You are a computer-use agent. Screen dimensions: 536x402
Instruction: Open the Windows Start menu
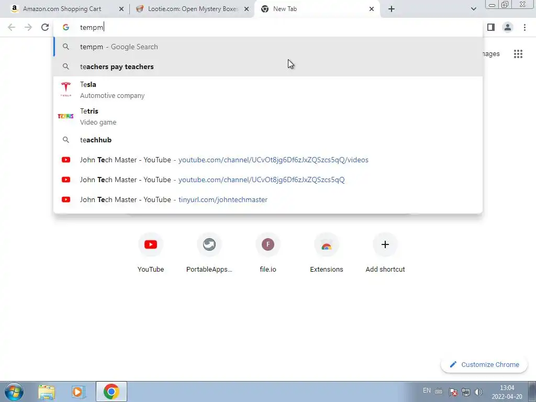(x=14, y=392)
